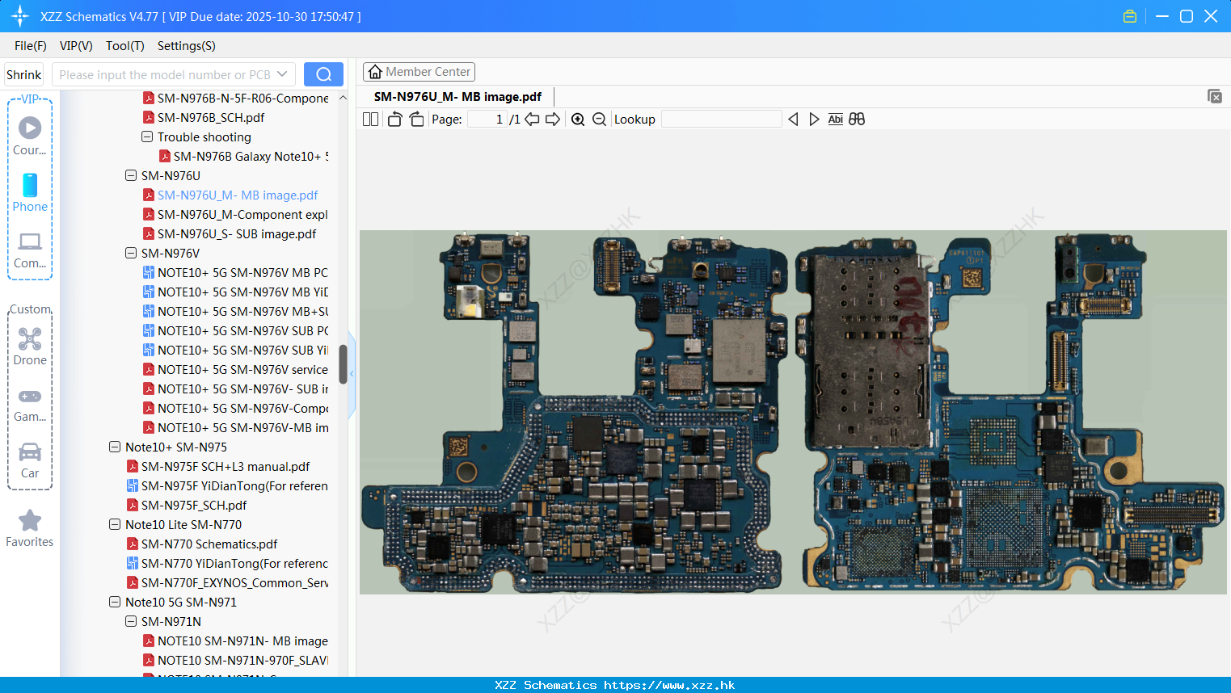Collapse the Note10+ SM-N975 node
The width and height of the screenshot is (1231, 693).
(x=115, y=447)
